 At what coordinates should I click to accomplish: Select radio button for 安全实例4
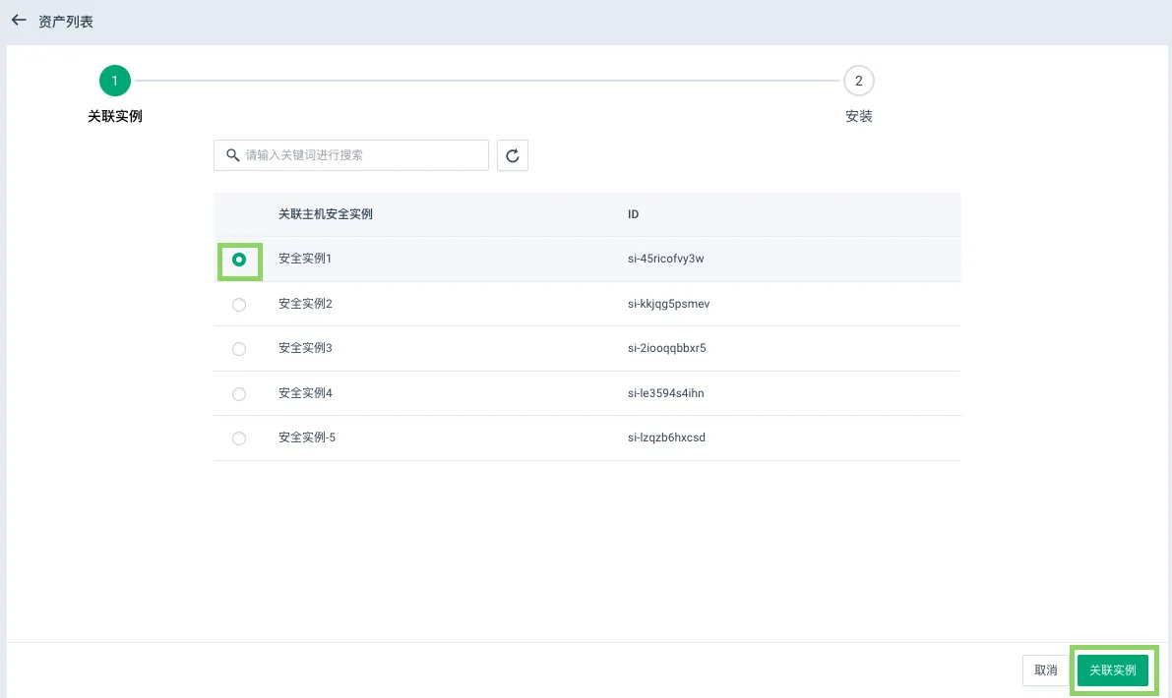click(x=239, y=394)
